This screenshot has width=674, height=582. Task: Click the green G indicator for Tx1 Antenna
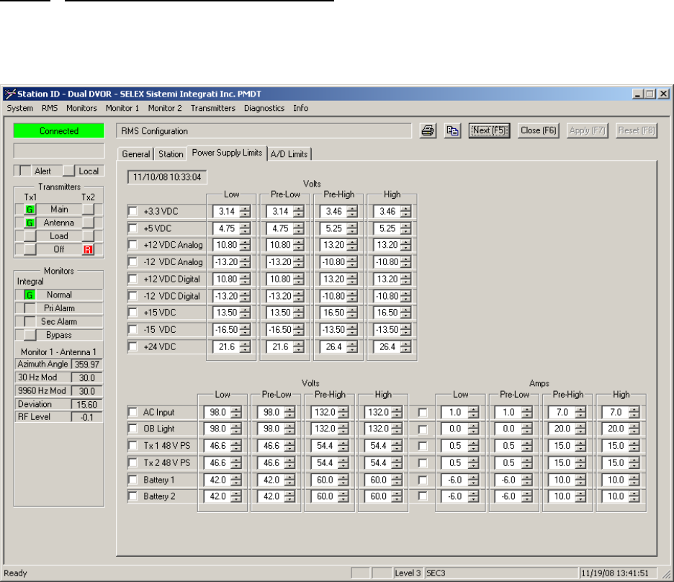[x=30, y=223]
